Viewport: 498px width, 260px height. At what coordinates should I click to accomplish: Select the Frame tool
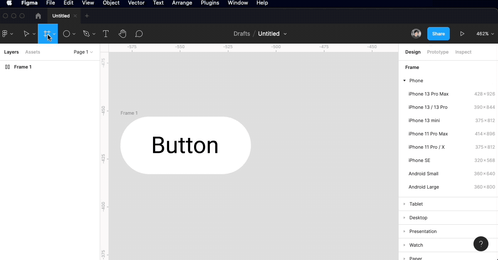click(x=47, y=34)
